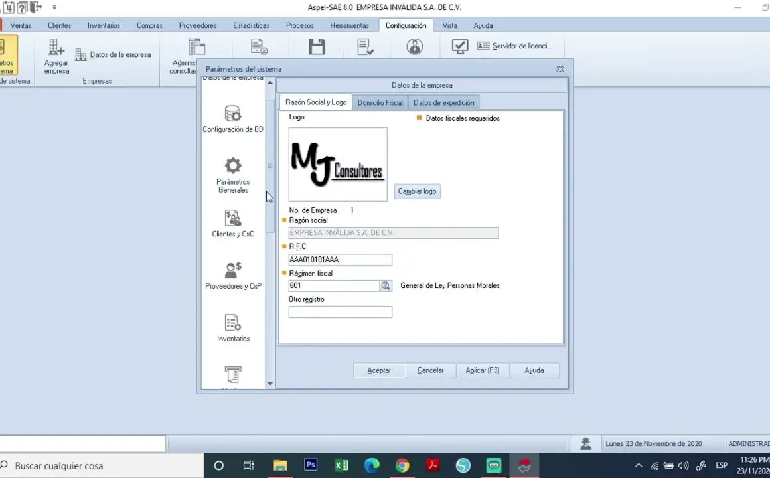Screen dimensions: 770x478
Task: Select Clientes y CxC in sidebar
Action: click(x=233, y=224)
